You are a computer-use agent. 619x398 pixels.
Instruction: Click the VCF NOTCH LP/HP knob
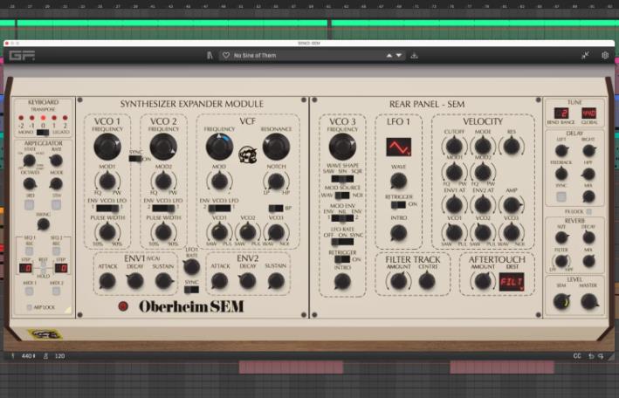click(276, 182)
